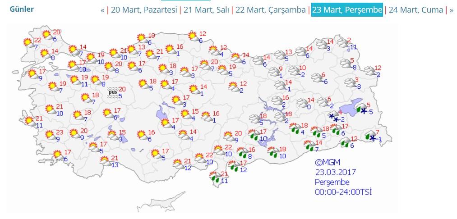Click the sunny icon reading 20/8
This screenshot has height=219, width=457.
110,67
